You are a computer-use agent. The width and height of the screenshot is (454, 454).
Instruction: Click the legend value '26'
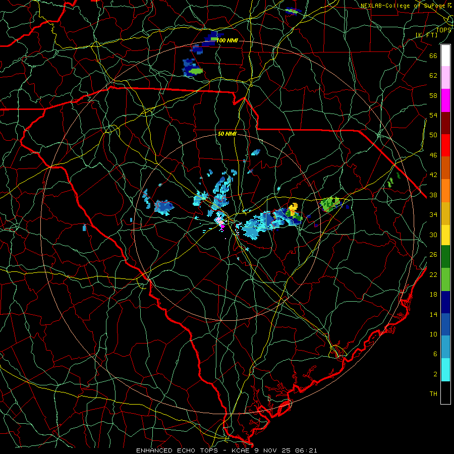(433, 255)
